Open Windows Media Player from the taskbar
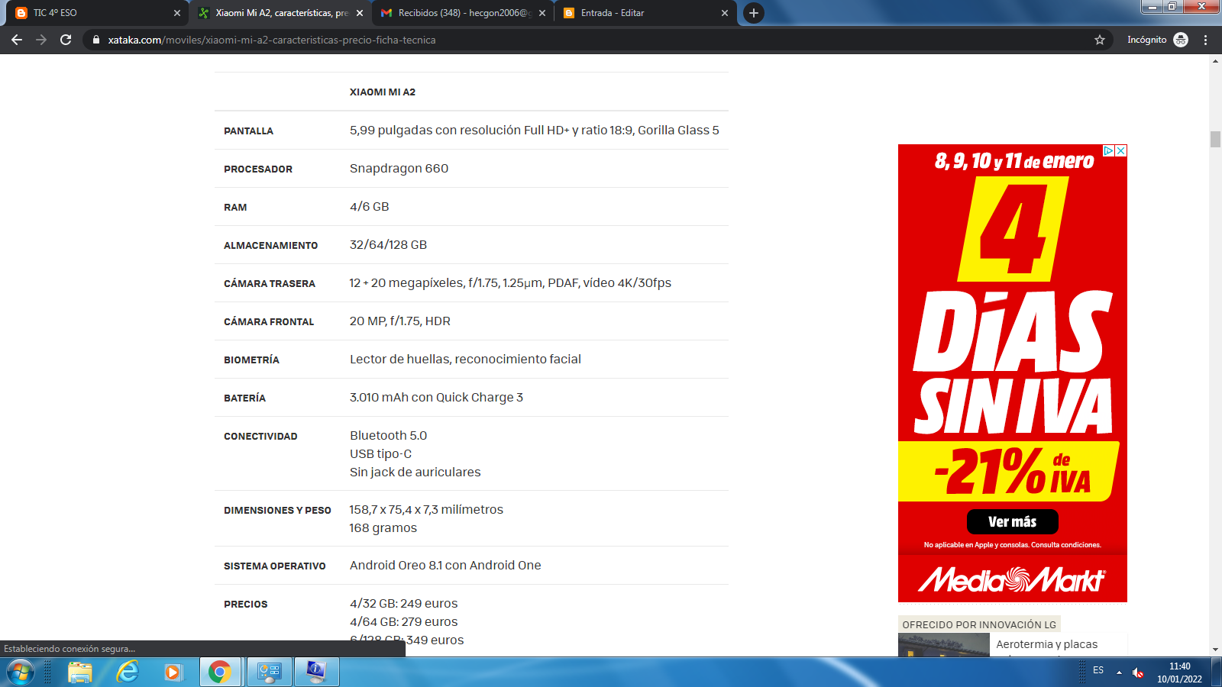Screen dimensions: 1222x687 (173, 672)
